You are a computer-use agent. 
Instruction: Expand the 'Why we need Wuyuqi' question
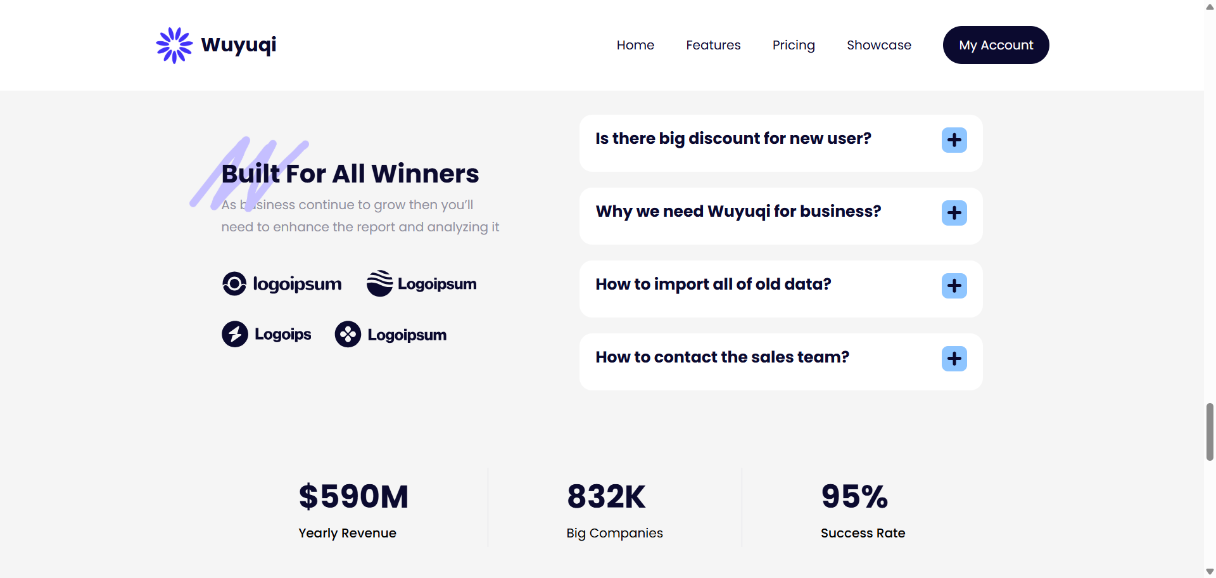click(x=954, y=213)
